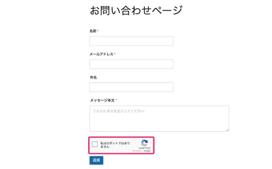Screen dimensions: 272x169
Task: Click the お問い合わせページ page heading
Action: pyautogui.click(x=136, y=9)
